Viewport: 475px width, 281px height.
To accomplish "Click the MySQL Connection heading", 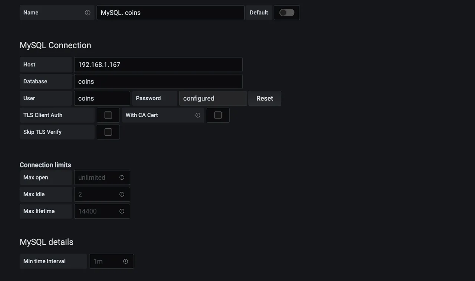I will pos(55,45).
